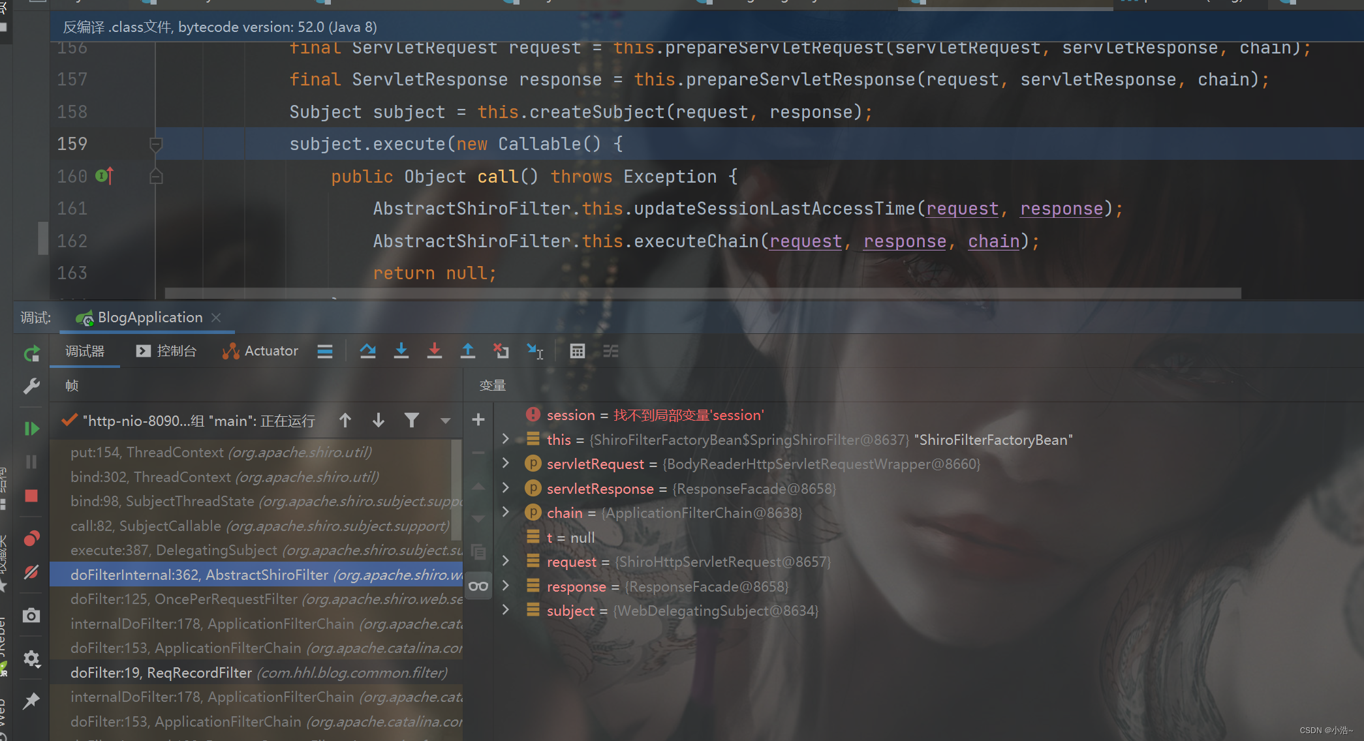Click the Force Step Into red arrow icon
This screenshot has width=1364, height=741.
pos(435,351)
